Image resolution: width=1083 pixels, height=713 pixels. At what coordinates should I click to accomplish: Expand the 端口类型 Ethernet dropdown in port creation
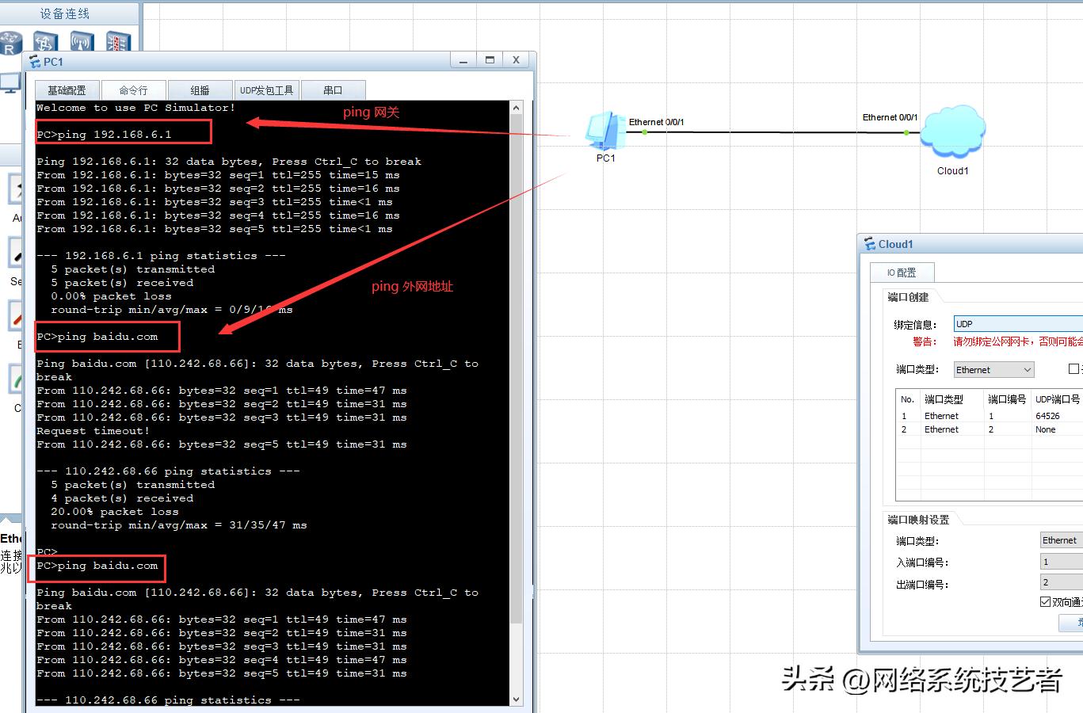click(x=993, y=370)
